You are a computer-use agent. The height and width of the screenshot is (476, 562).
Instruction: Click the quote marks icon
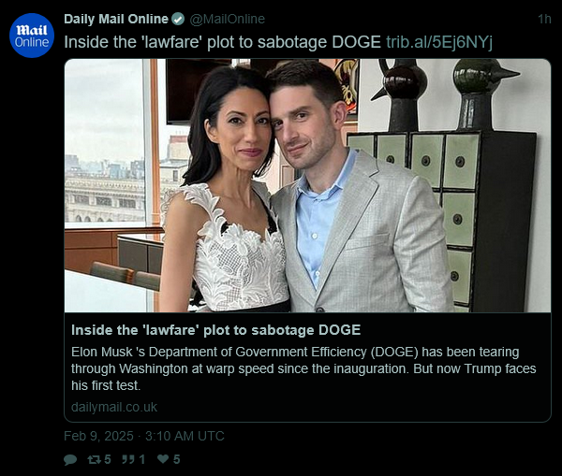128,459
